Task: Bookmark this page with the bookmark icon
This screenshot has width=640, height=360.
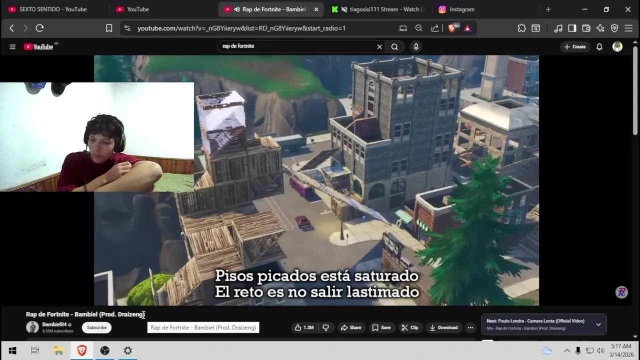Action: (109, 28)
